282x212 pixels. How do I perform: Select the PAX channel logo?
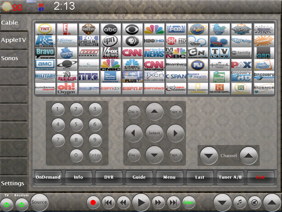point(241,65)
